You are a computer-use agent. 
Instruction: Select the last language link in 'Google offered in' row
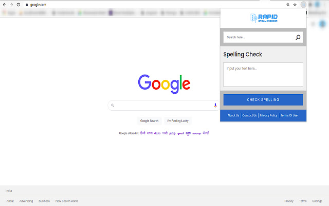[206, 133]
